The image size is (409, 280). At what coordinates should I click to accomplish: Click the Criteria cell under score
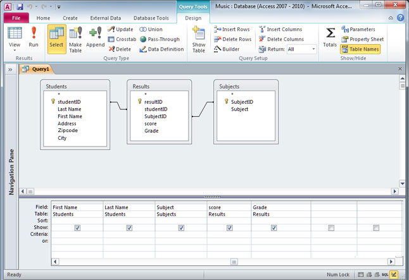[229, 234]
